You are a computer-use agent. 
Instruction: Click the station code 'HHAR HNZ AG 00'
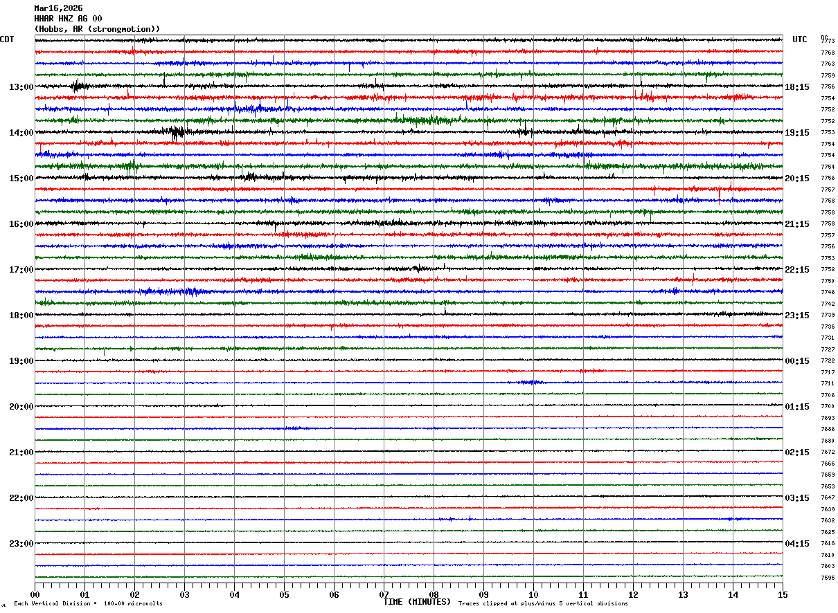point(68,19)
